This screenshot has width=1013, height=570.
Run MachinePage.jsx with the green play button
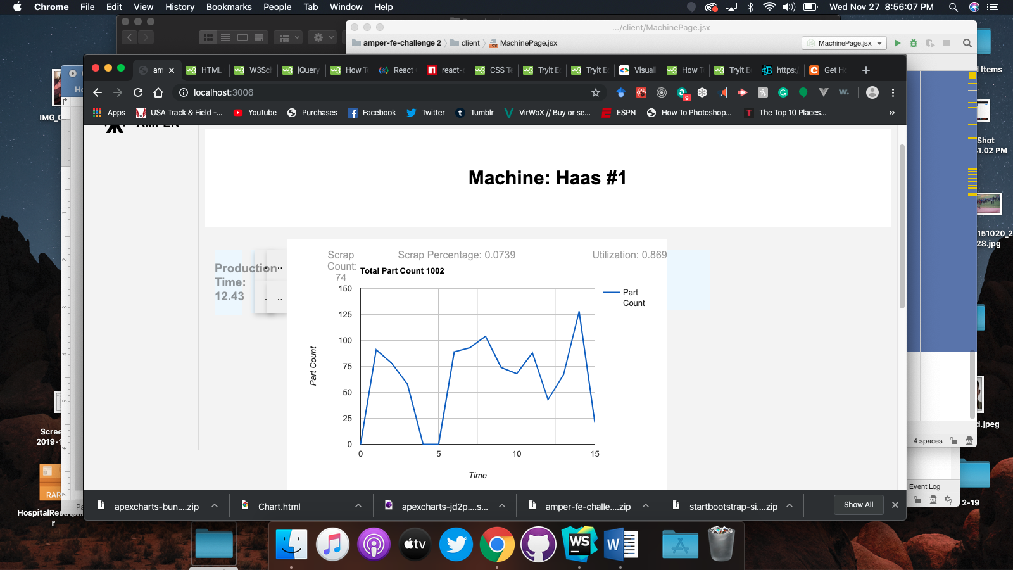tap(897, 43)
